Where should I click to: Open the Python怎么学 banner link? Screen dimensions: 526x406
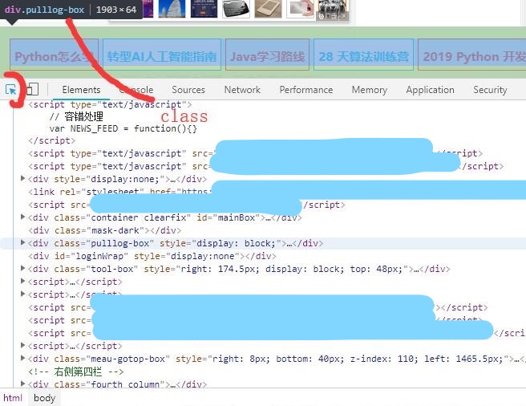[54, 55]
